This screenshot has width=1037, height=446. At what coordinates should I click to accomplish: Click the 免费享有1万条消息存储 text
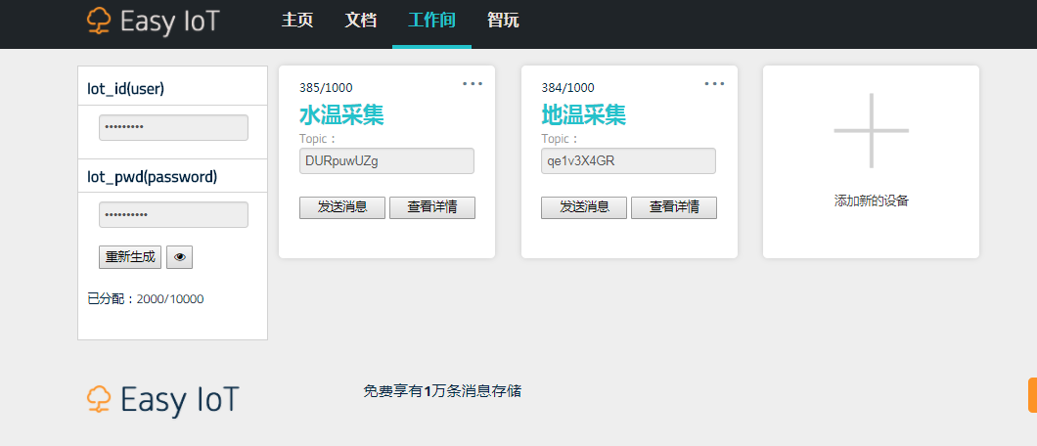point(442,391)
